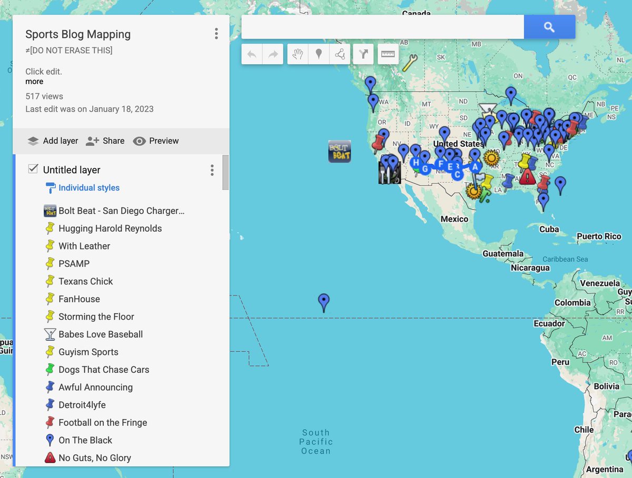Click the blue pin off Georgia coast

click(560, 185)
